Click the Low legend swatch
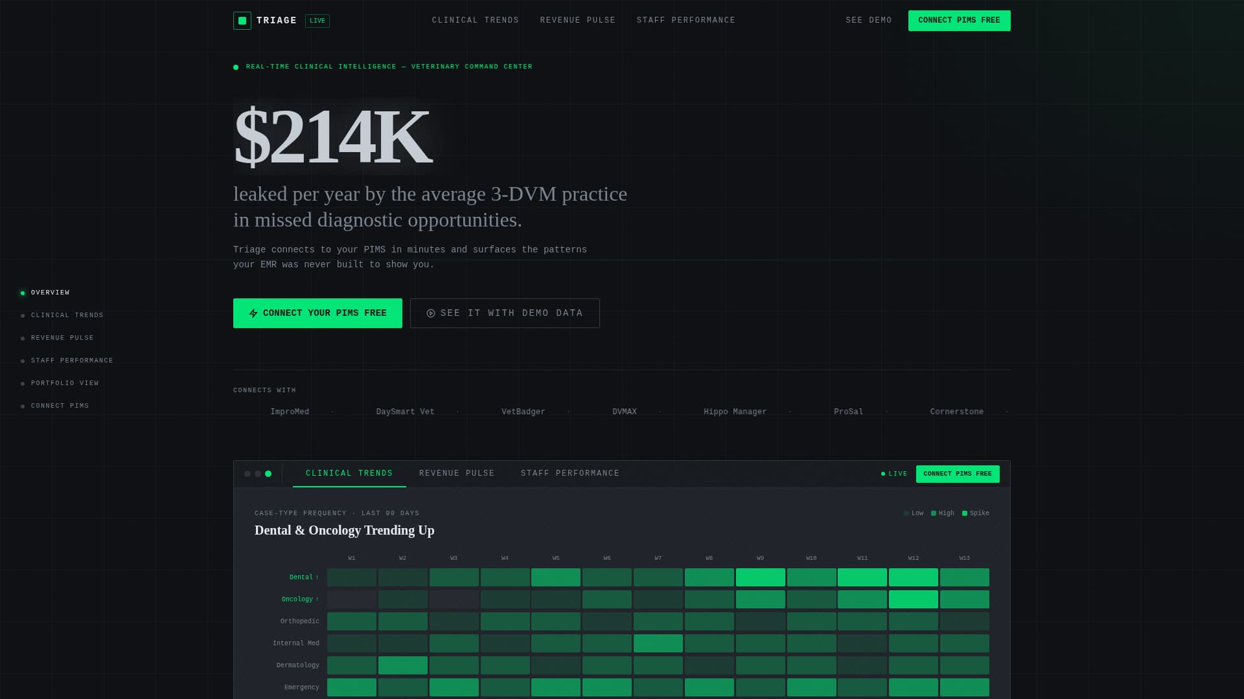The image size is (1244, 699). pyautogui.click(x=906, y=513)
